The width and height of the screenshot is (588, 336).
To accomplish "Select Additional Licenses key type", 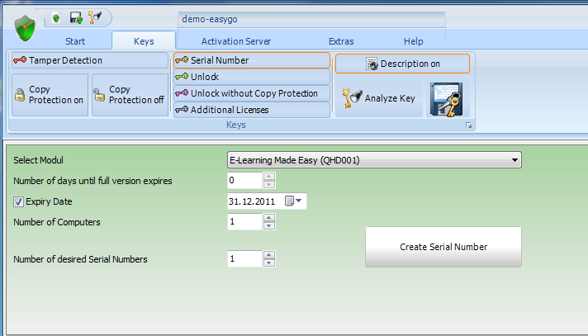I will tap(252, 110).
